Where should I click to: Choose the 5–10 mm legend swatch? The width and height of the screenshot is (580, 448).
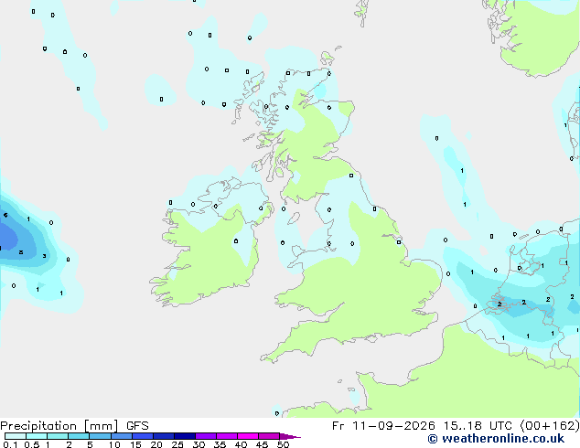point(101,436)
